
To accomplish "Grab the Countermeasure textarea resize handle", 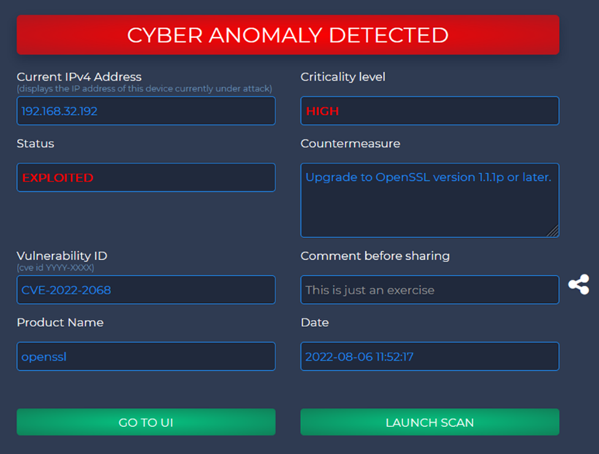I will click(553, 231).
